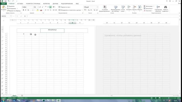Insert cells with the Вставить cells button
The image size is (182, 102).
coord(129,8)
